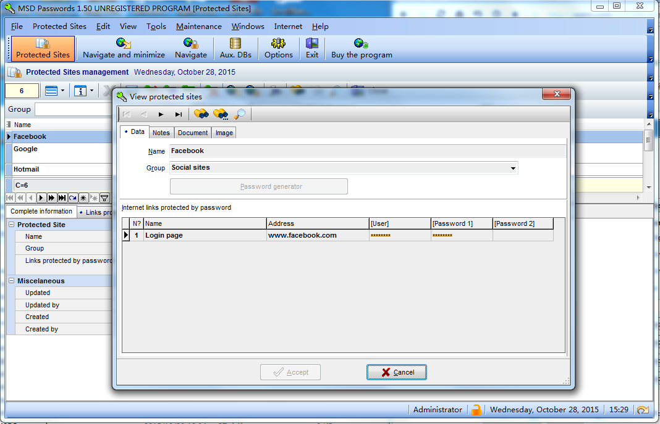
Task: Click the padlock icon in status bar
Action: tap(476, 410)
